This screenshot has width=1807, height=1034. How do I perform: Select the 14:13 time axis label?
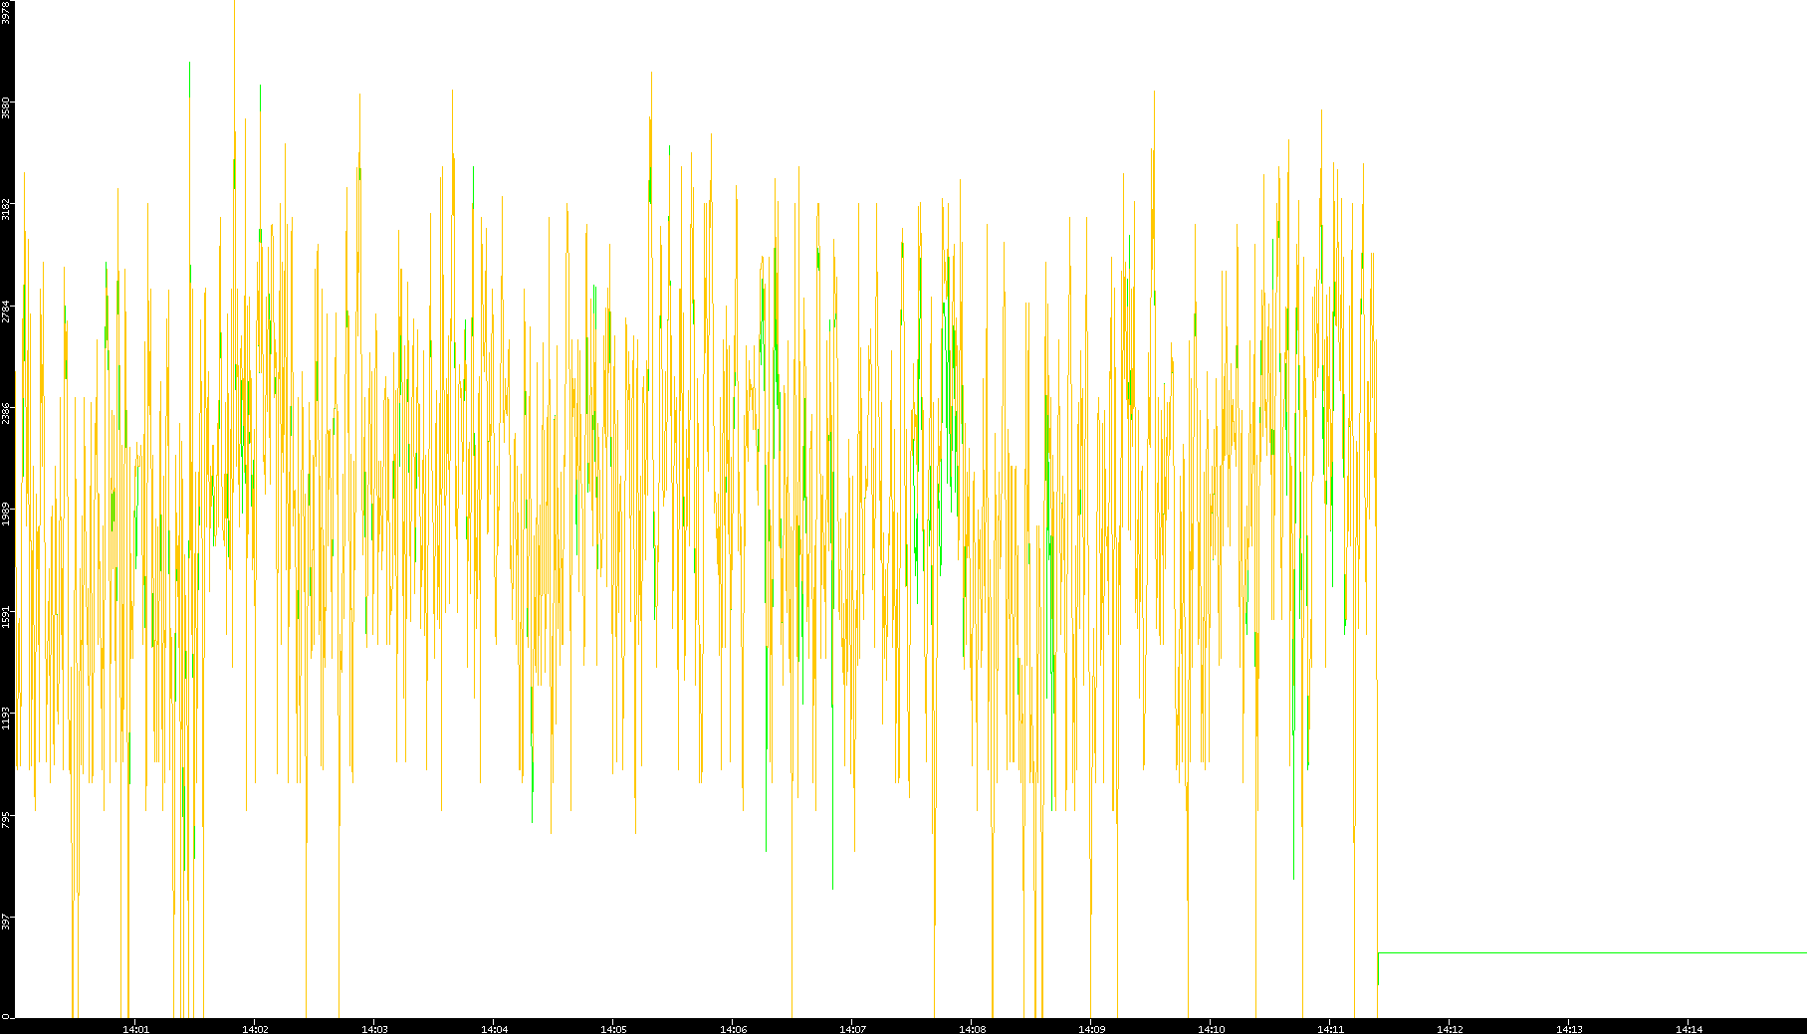pos(1569,1029)
